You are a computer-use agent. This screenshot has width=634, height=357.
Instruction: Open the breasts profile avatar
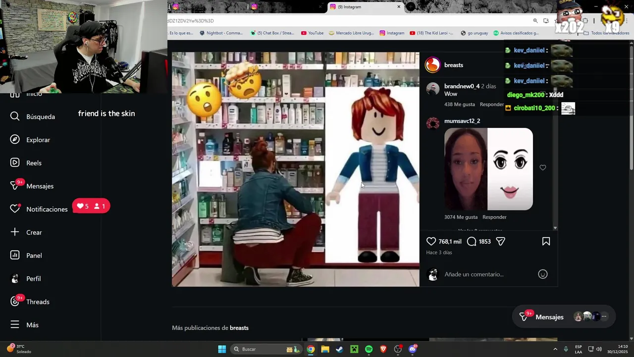(433, 65)
